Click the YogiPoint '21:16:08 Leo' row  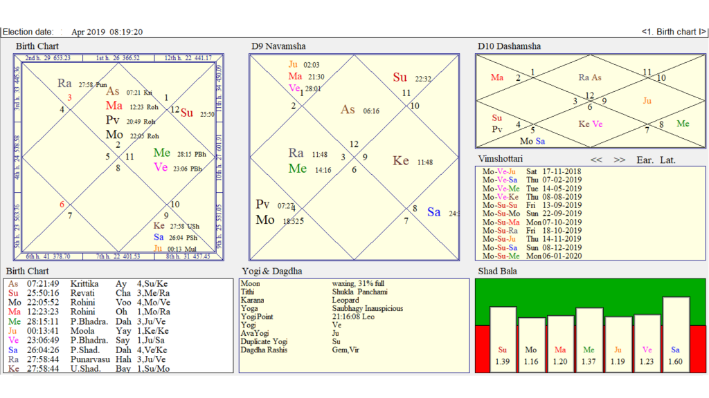pyautogui.click(x=308, y=316)
